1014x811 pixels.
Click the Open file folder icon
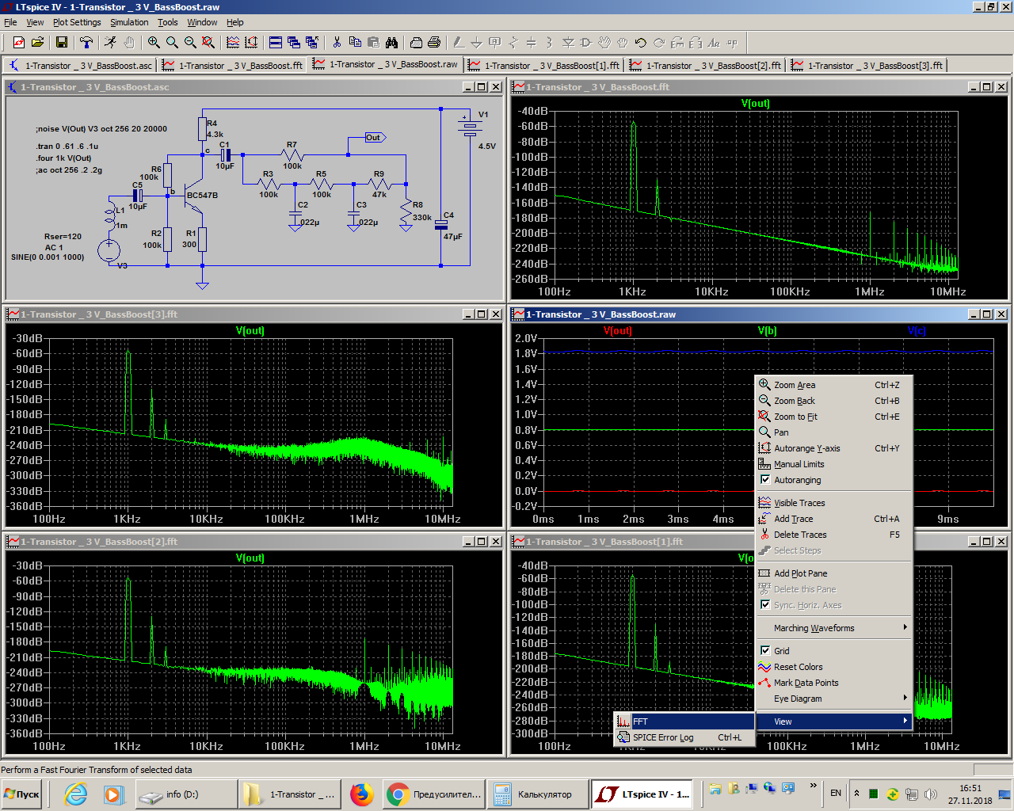coord(37,43)
